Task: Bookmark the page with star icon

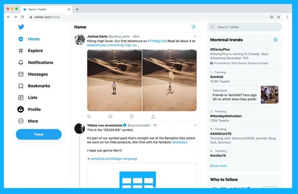Action: click(x=279, y=17)
